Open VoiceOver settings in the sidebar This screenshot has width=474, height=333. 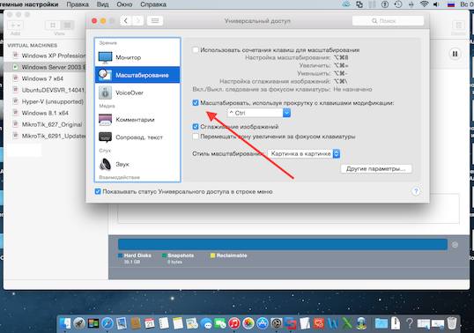coord(137,92)
